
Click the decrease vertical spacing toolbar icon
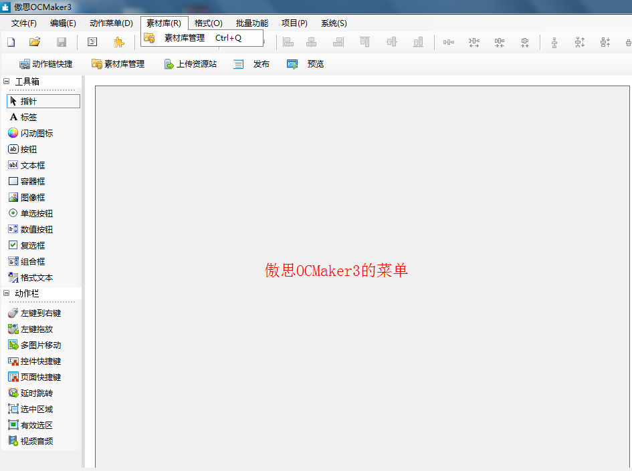tap(605, 42)
